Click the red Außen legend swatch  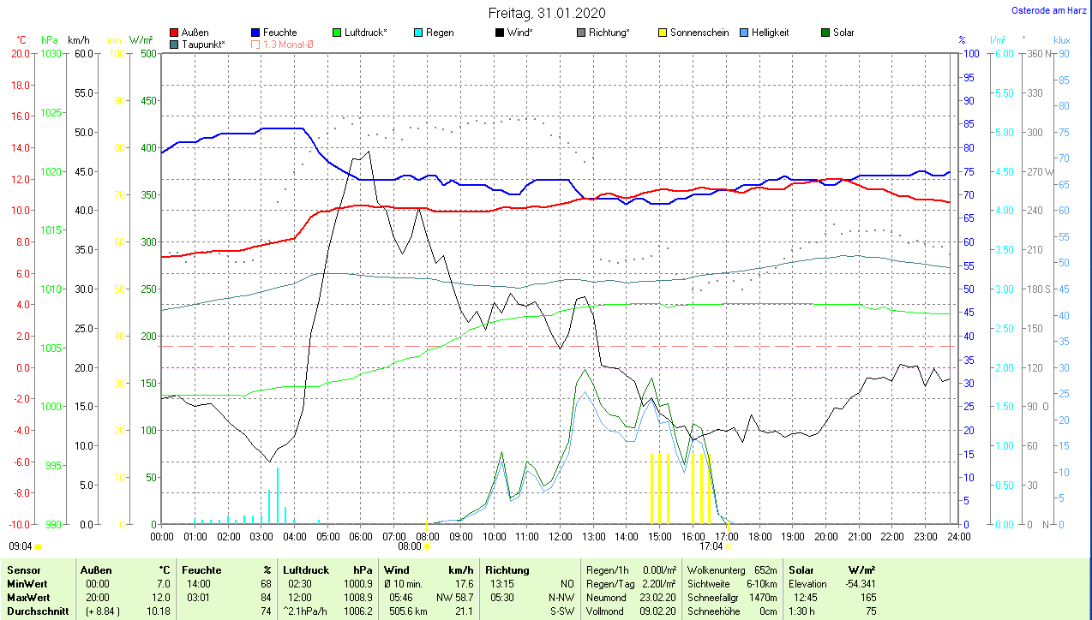tap(175, 33)
